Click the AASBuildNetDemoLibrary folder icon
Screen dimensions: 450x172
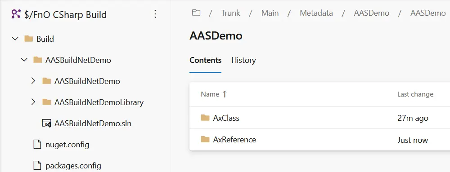[x=46, y=101]
